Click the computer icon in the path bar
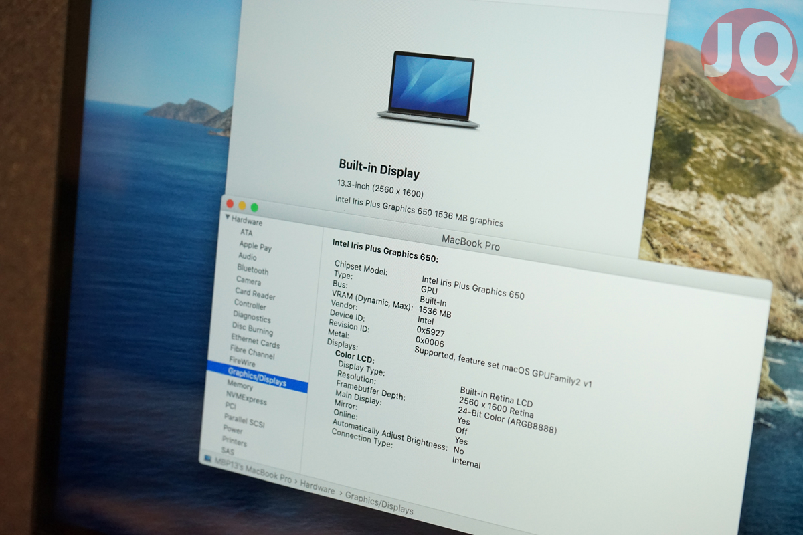Viewport: 803px width, 535px height. (x=208, y=459)
